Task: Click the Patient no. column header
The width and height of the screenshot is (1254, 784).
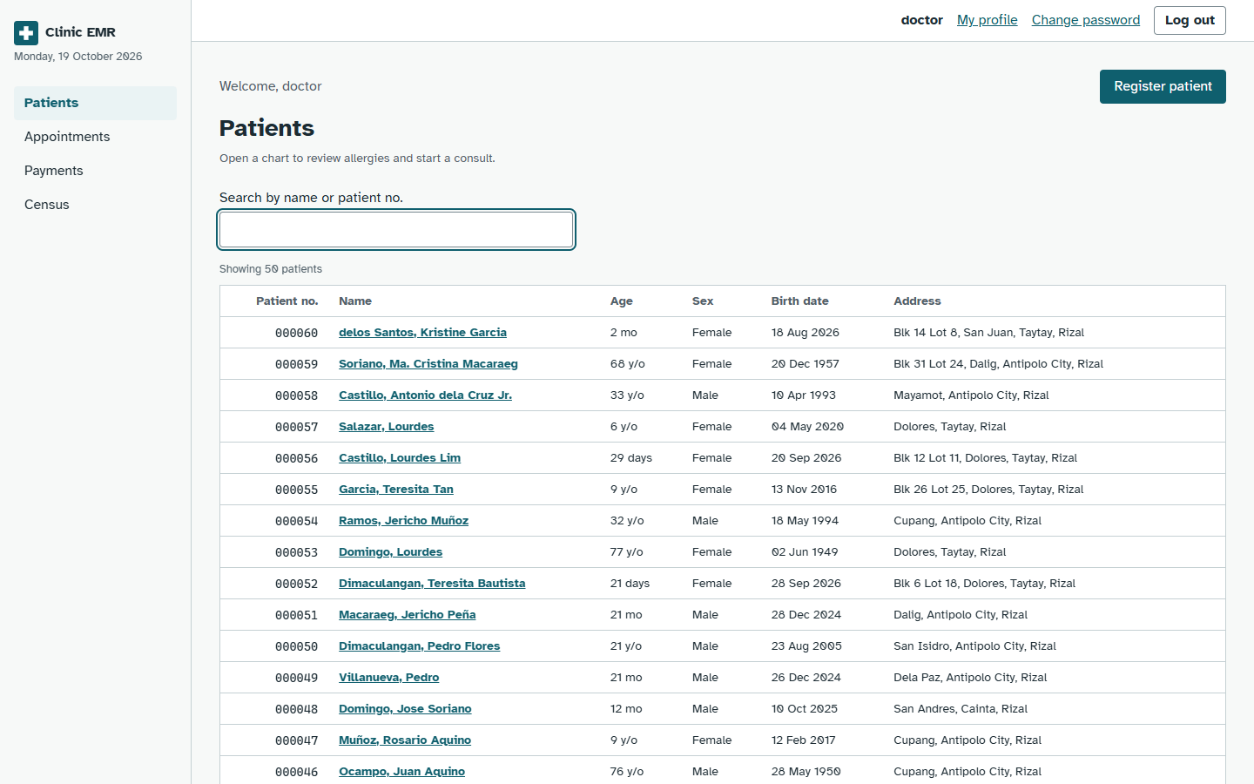Action: click(x=287, y=301)
